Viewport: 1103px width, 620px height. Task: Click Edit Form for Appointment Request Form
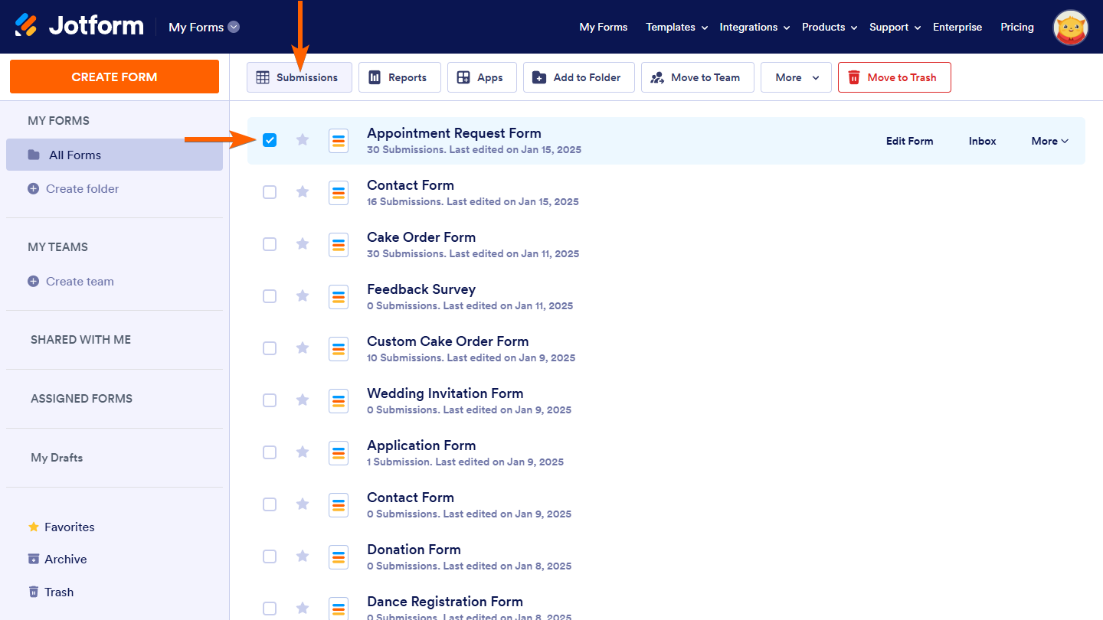pos(909,141)
